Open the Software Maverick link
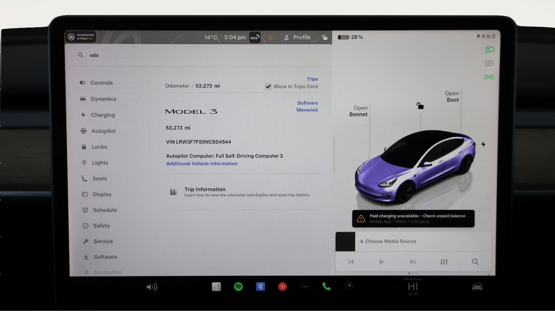 pyautogui.click(x=307, y=107)
